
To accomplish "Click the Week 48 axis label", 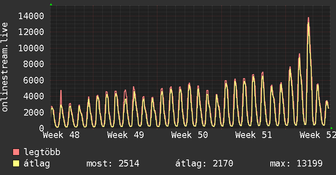I will [61, 135].
